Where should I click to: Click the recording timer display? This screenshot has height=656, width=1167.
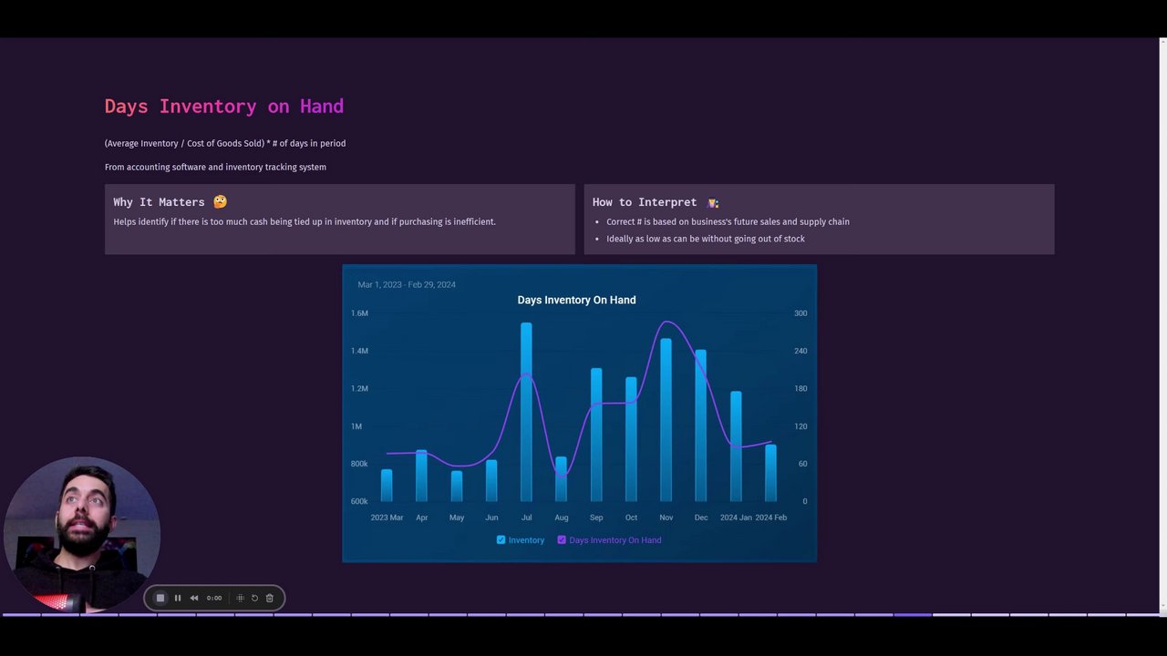pos(214,598)
